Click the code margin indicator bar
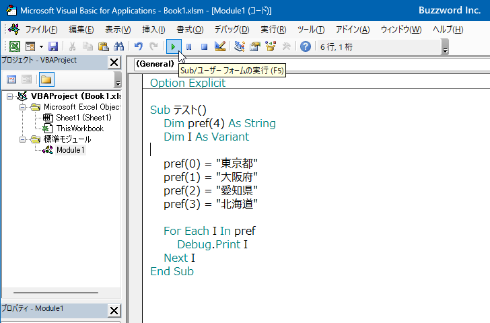The image size is (490, 323). pos(135,199)
